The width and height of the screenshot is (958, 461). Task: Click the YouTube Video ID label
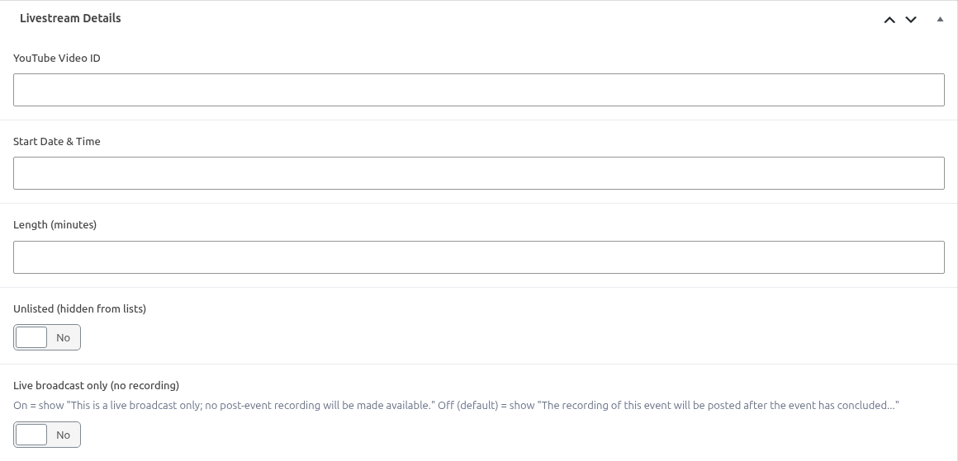pyautogui.click(x=57, y=58)
